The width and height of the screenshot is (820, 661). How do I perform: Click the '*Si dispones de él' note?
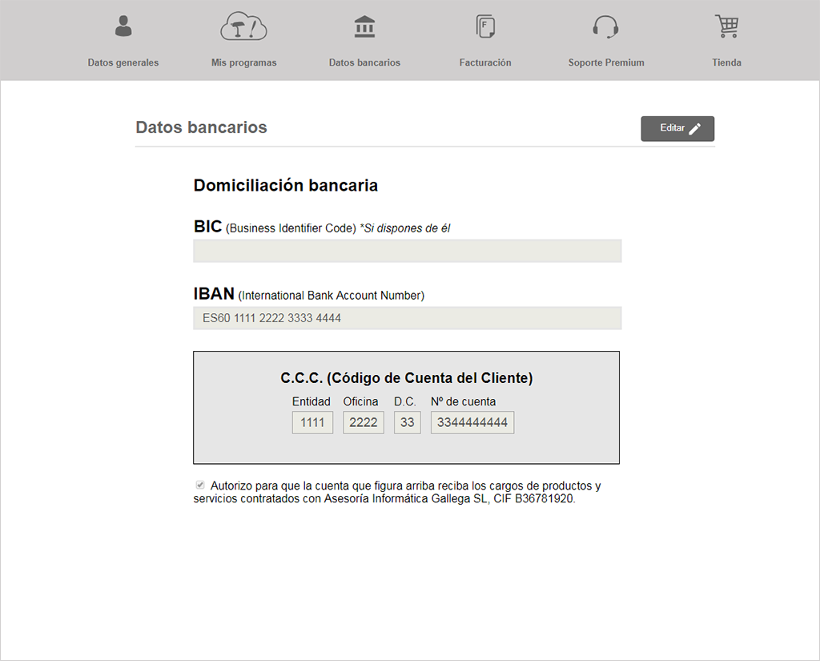(404, 228)
